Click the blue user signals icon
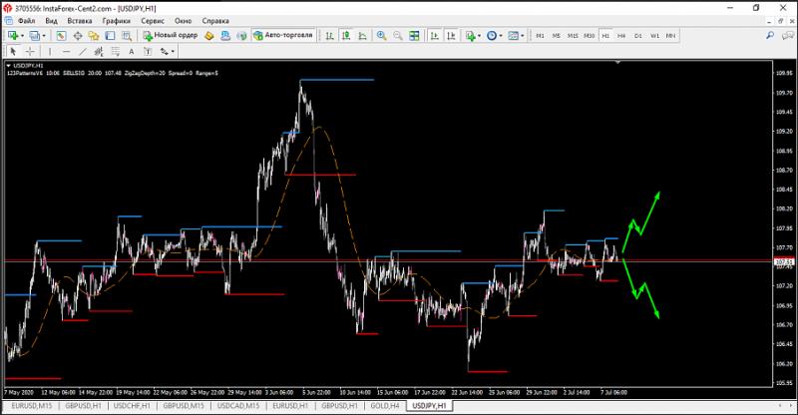 pos(225,36)
